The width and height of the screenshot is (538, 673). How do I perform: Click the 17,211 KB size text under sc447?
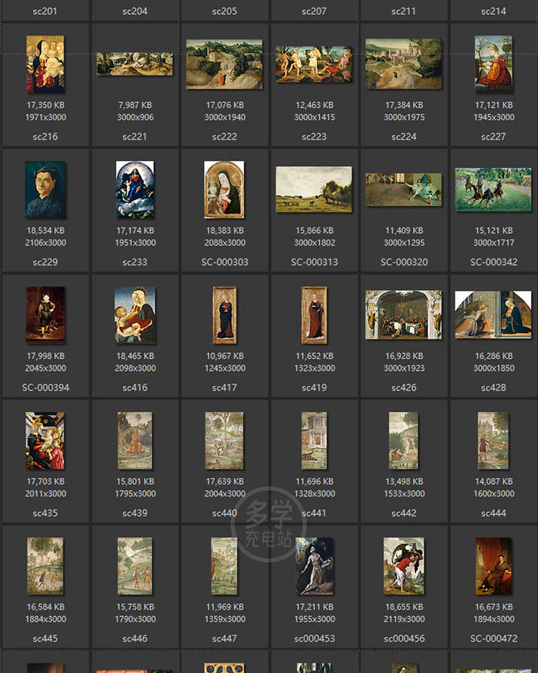pyautogui.click(x=314, y=605)
